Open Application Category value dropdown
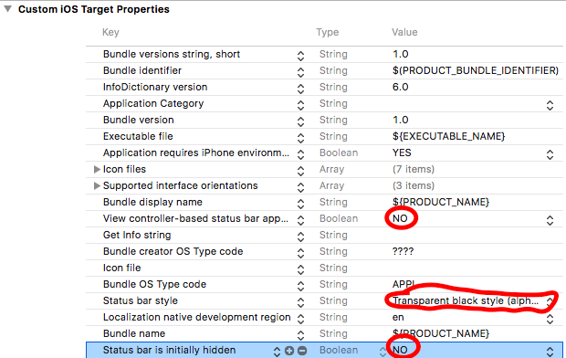 pyautogui.click(x=550, y=105)
